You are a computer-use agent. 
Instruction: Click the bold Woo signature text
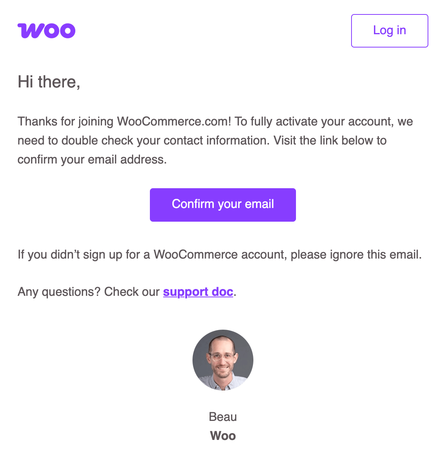(x=223, y=436)
